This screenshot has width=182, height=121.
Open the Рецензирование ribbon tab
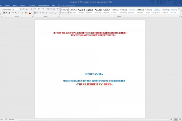43,5
